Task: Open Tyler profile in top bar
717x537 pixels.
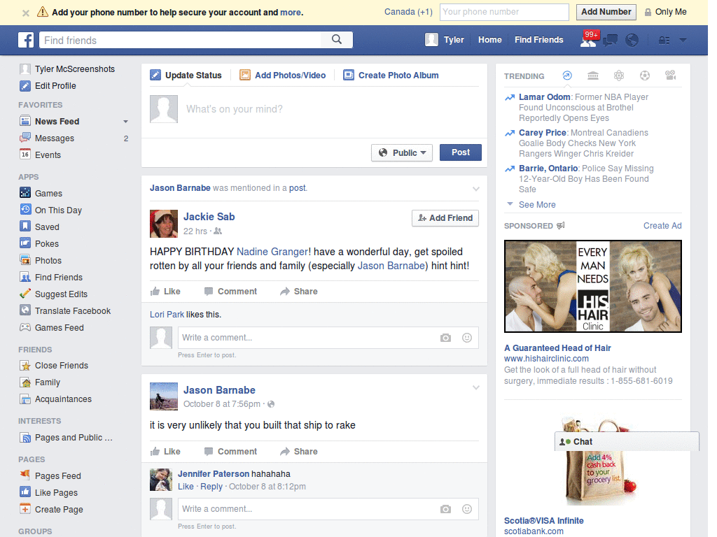Action: [445, 40]
